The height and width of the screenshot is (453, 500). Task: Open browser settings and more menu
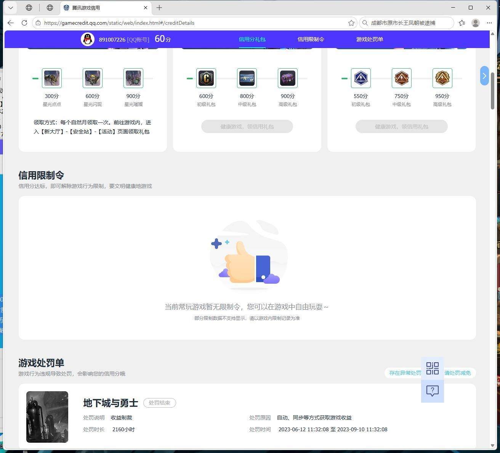(489, 23)
